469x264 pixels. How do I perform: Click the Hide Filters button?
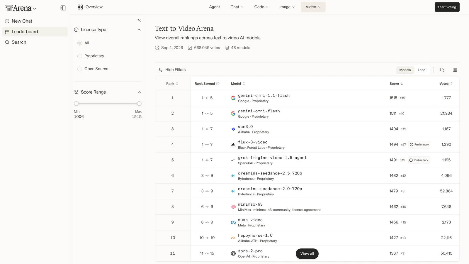[172, 70]
